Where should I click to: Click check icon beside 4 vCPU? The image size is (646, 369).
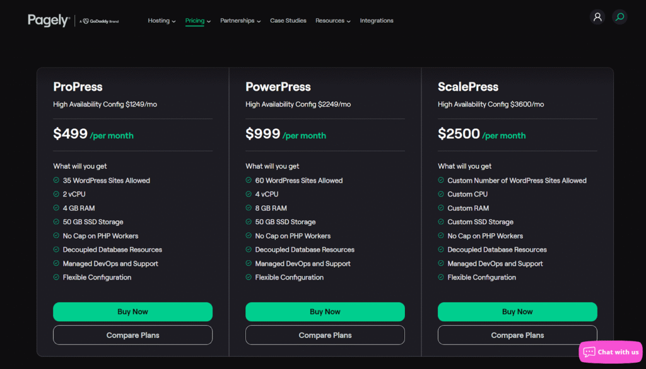249,195
